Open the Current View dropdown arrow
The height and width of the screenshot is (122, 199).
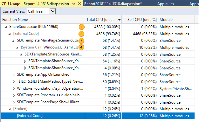[x=52, y=11]
